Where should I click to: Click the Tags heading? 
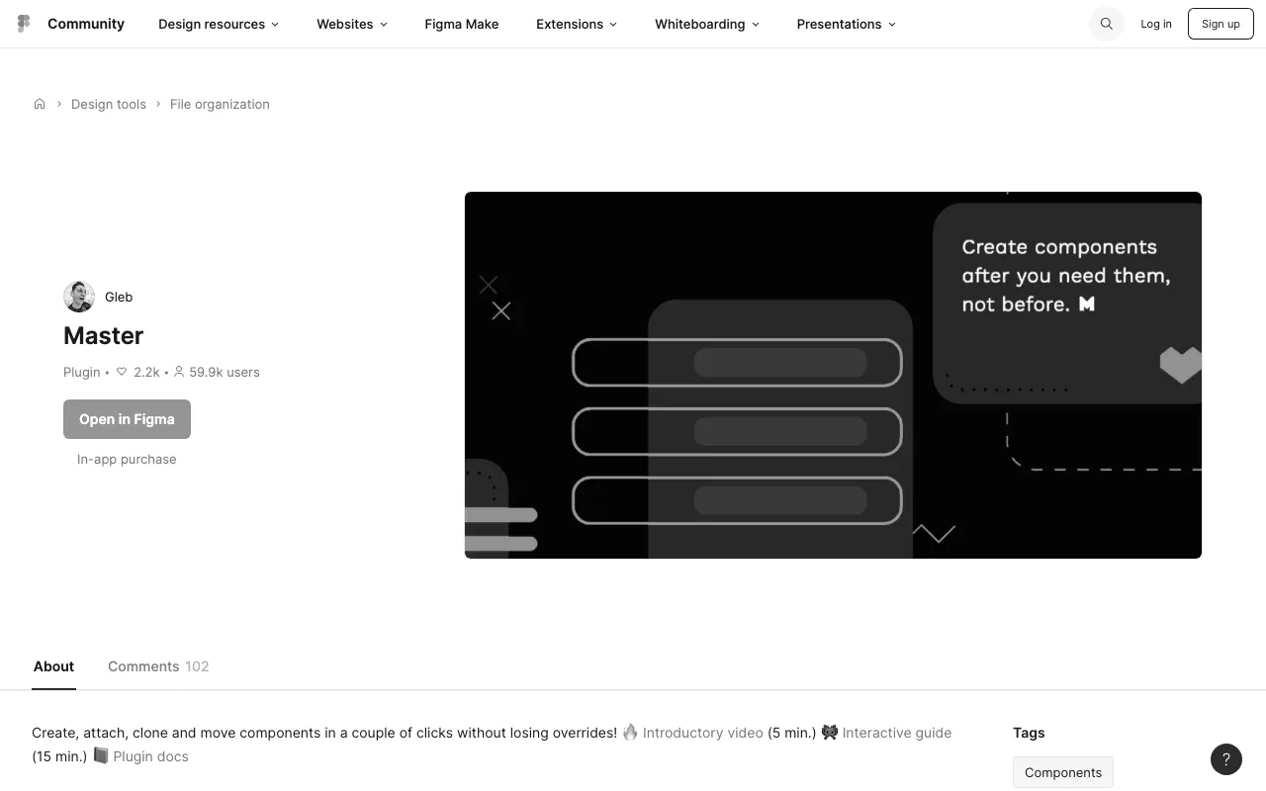pos(1029,733)
